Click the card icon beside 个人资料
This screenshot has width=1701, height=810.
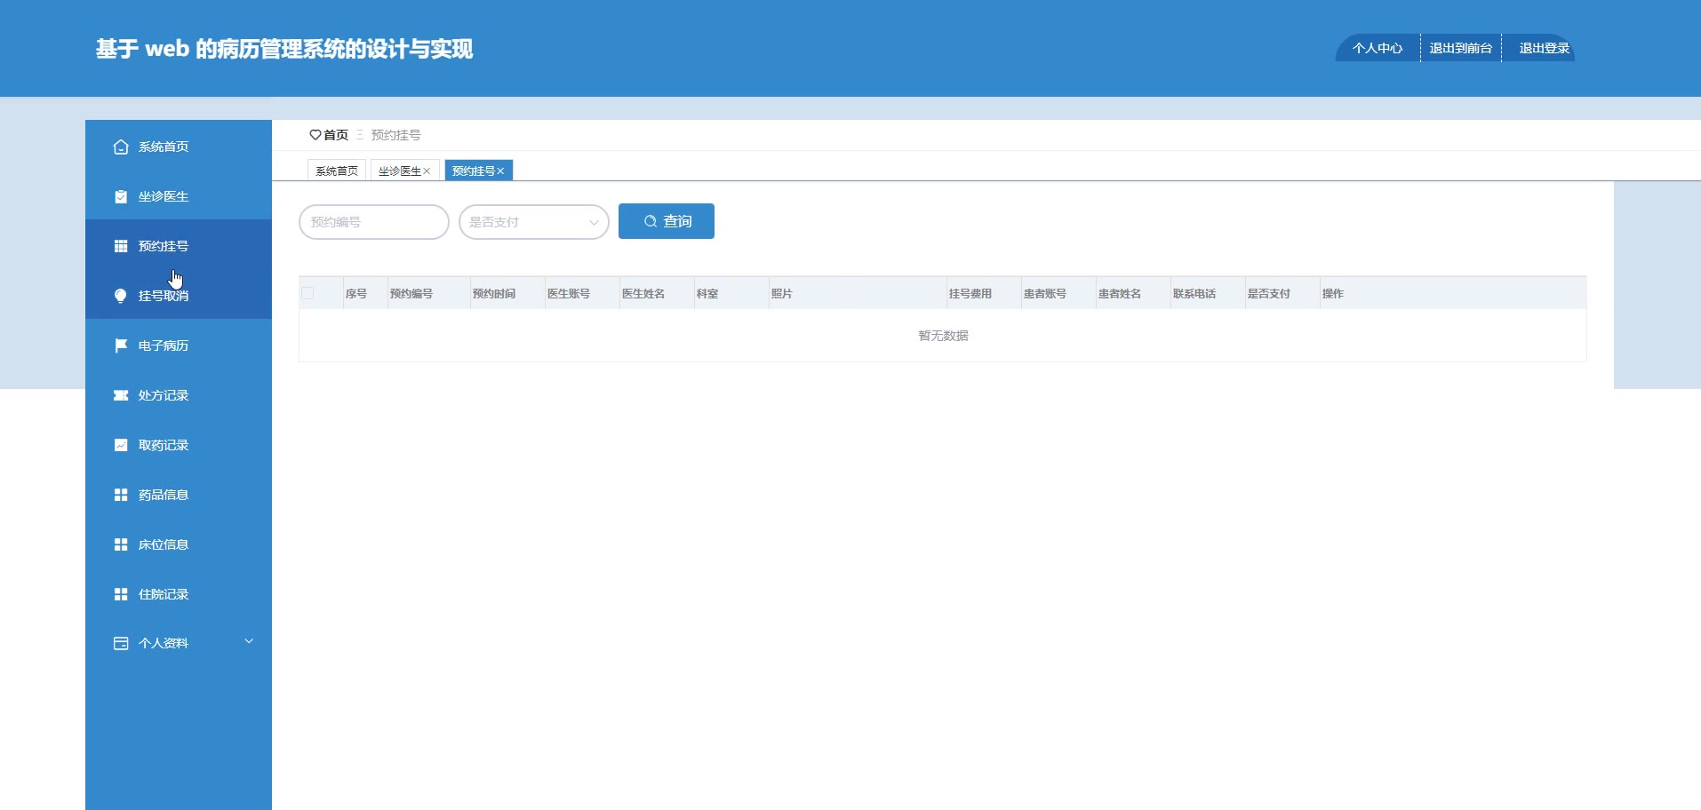point(121,643)
